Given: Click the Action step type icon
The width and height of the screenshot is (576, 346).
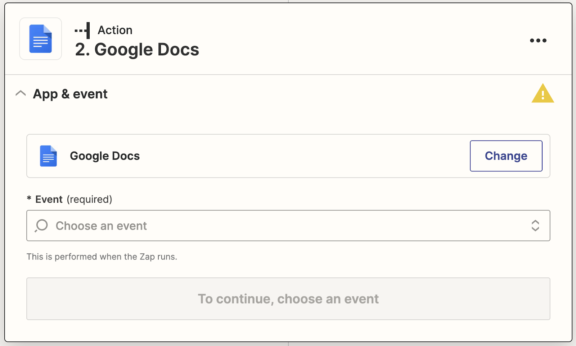Looking at the screenshot, I should coord(82,31).
